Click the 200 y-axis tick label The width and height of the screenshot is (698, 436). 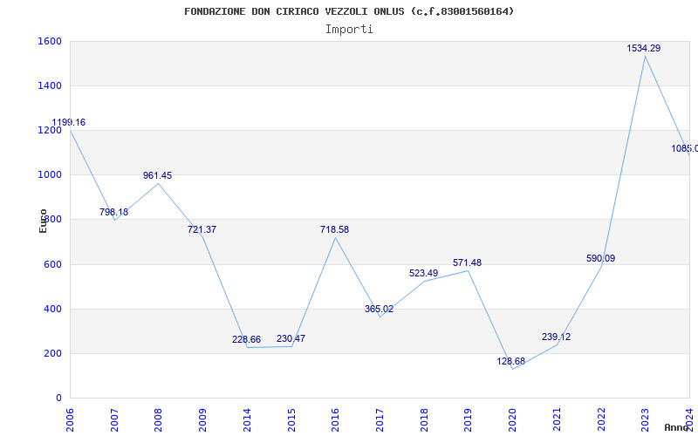tap(52, 354)
